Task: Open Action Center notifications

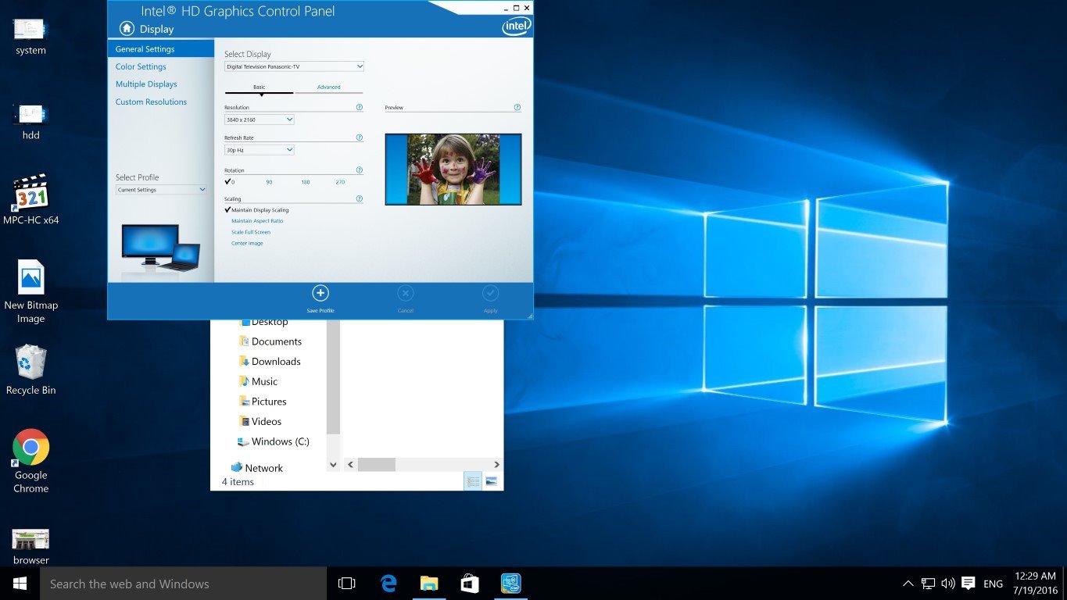Action: (x=969, y=584)
